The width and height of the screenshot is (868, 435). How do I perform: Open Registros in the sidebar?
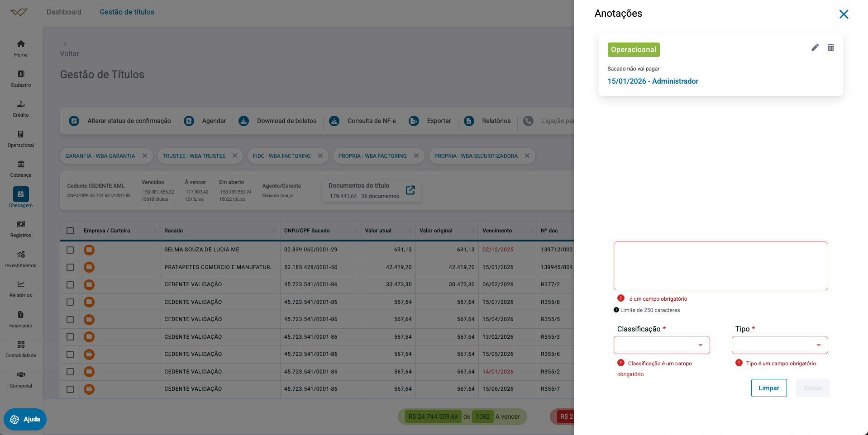tap(21, 229)
